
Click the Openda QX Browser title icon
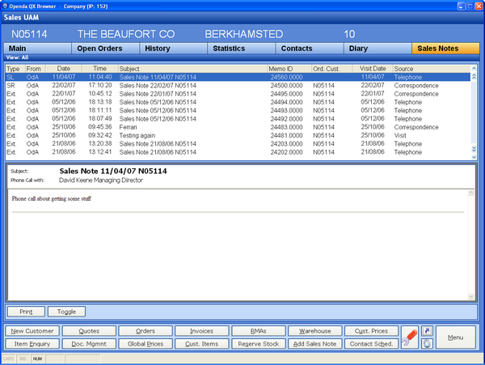coord(5,6)
